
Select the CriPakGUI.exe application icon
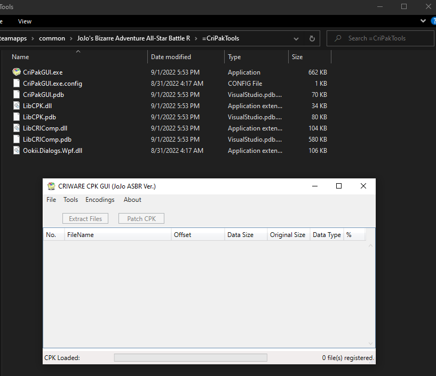coord(17,72)
